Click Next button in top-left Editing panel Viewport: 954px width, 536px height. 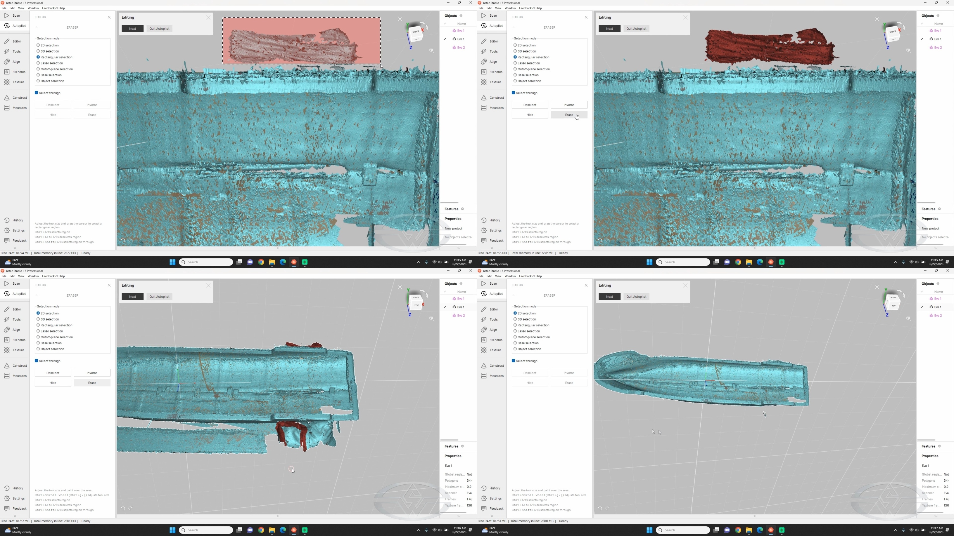point(133,29)
